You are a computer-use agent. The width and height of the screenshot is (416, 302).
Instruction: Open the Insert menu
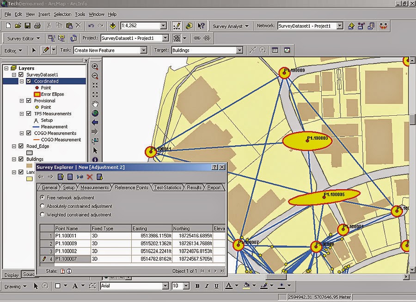pyautogui.click(x=44, y=14)
